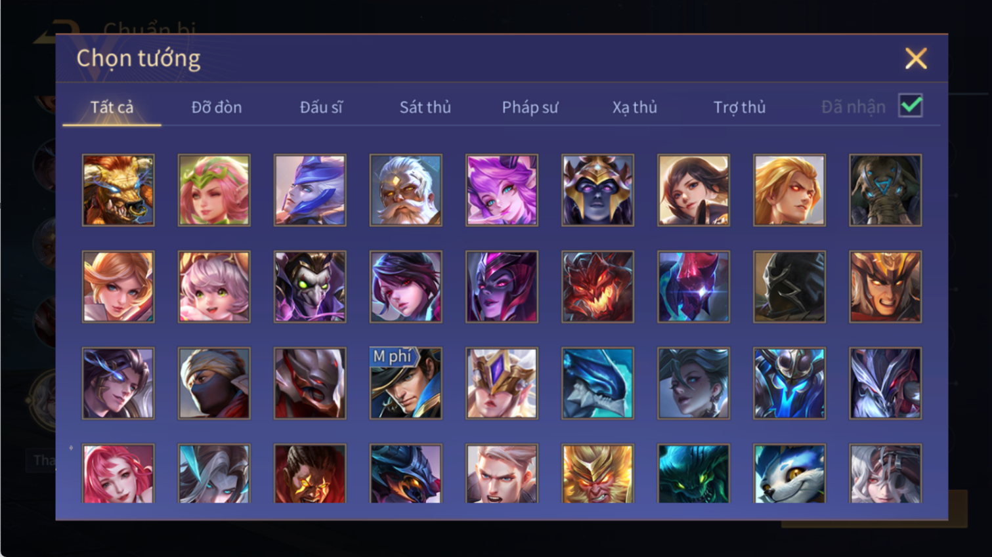Screen dimensions: 992x557
Task: Choose the blue raccoon hero portrait
Action: [x=789, y=474]
